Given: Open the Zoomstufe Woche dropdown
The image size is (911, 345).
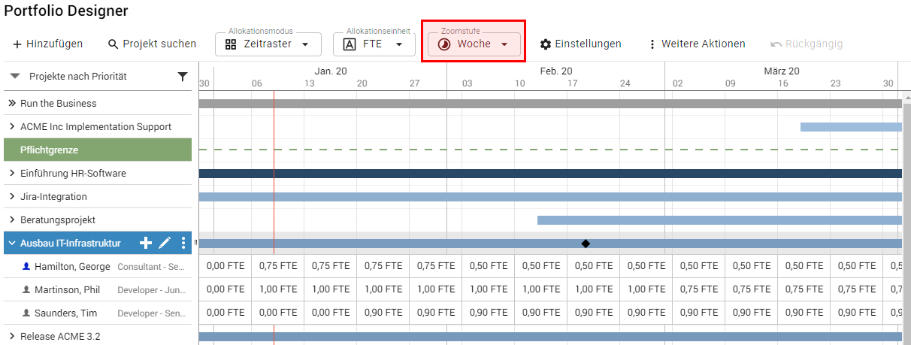Looking at the screenshot, I should (474, 44).
